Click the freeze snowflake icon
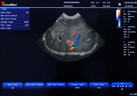 (120, 4)
